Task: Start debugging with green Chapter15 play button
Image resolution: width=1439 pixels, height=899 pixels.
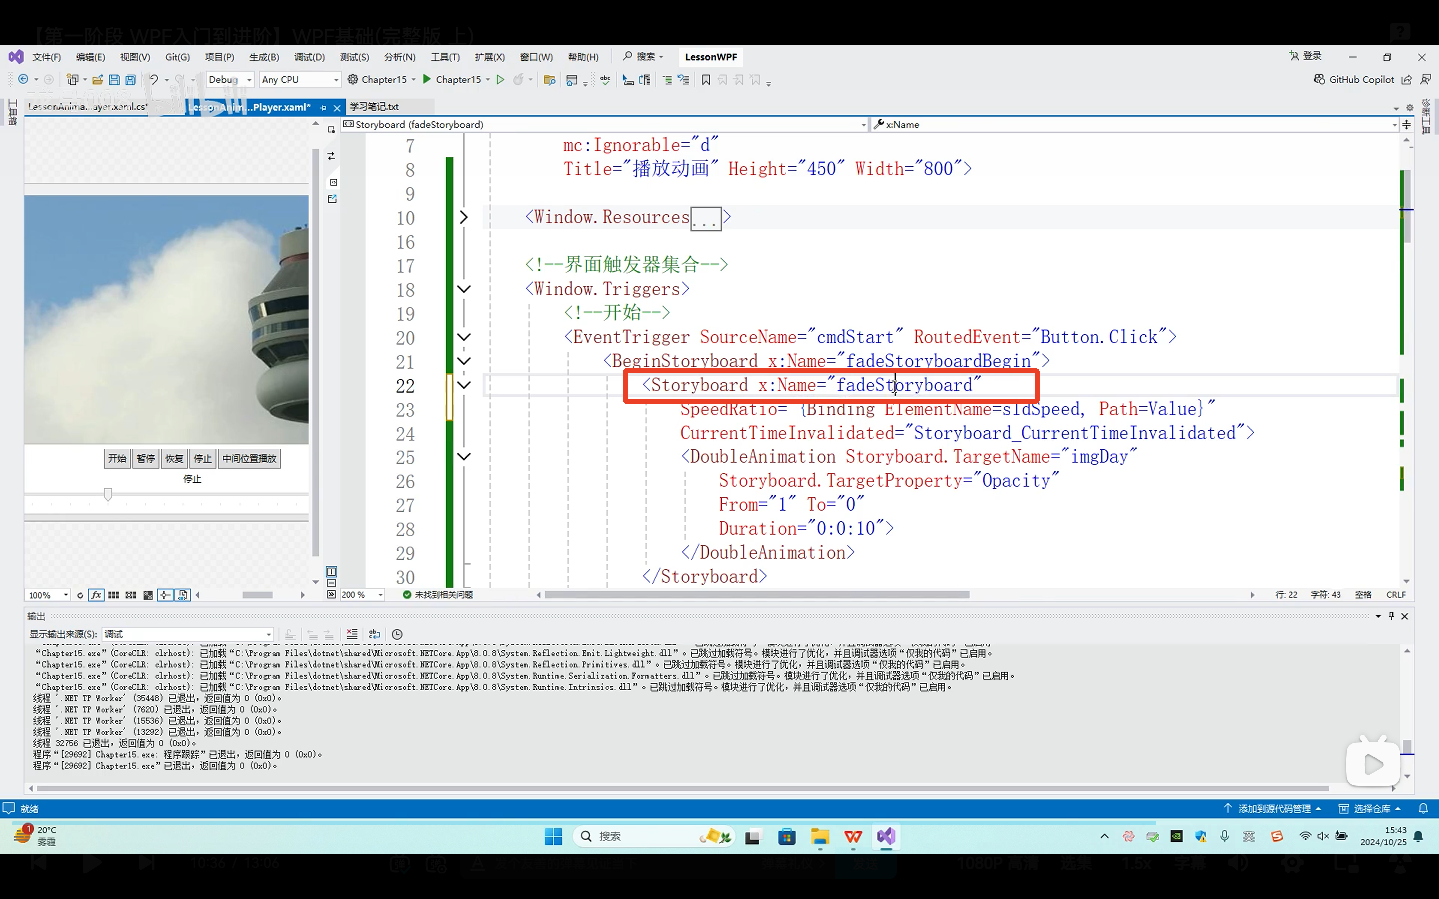Action: pyautogui.click(x=427, y=80)
